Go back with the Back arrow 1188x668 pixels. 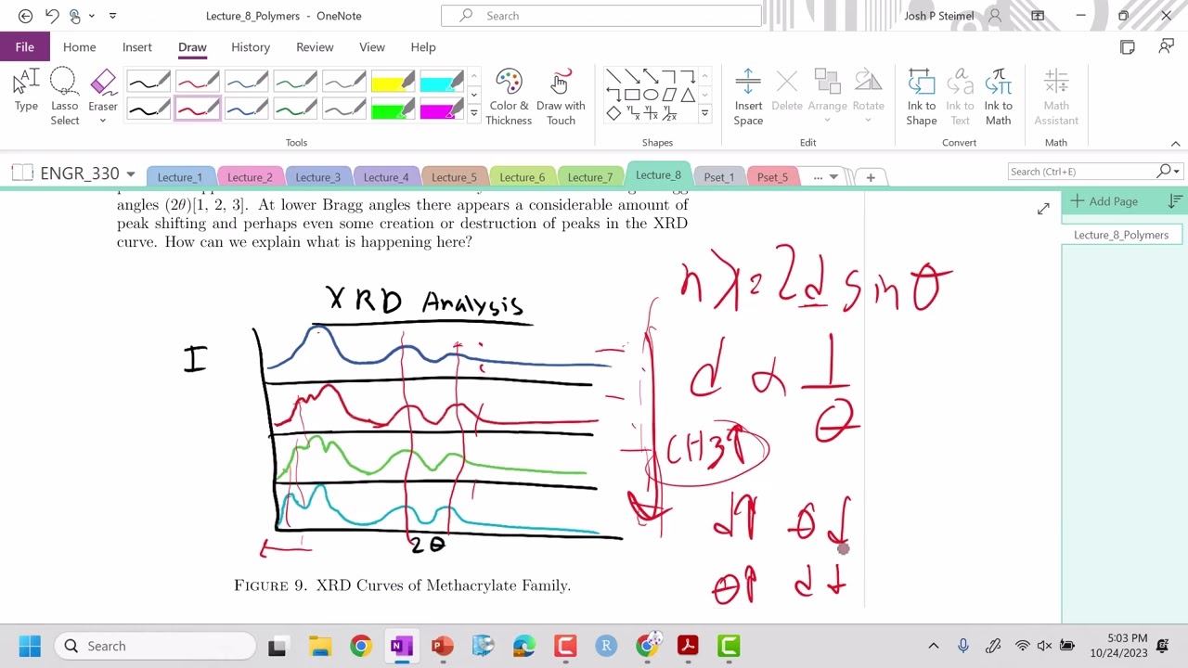(x=25, y=16)
